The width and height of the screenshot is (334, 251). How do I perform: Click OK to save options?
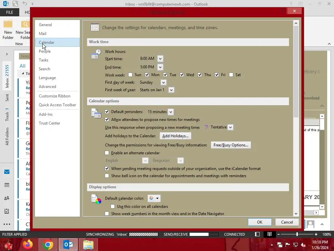pyautogui.click(x=260, y=222)
